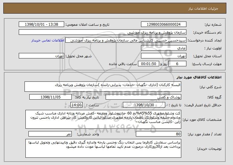Click the delivery city field 'تهران'
This screenshot has height=165, width=233.
point(41,56)
